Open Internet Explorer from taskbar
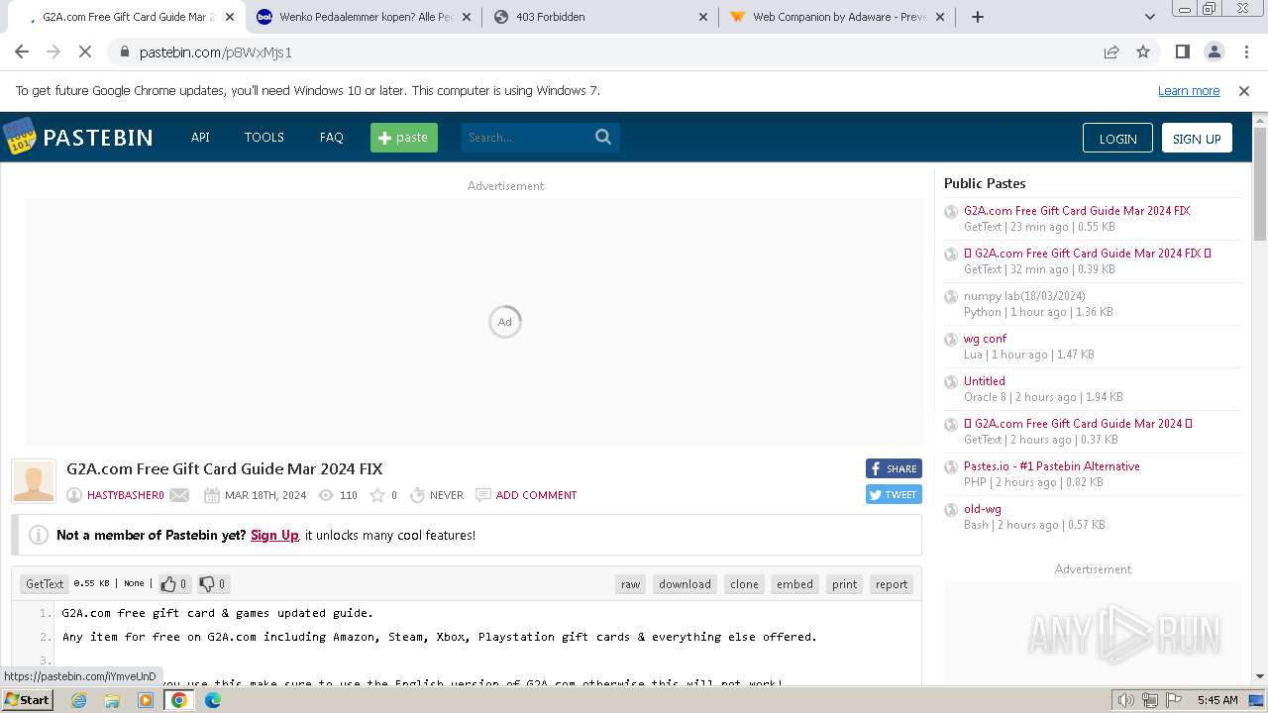Image resolution: width=1268 pixels, height=713 pixels. click(x=78, y=700)
